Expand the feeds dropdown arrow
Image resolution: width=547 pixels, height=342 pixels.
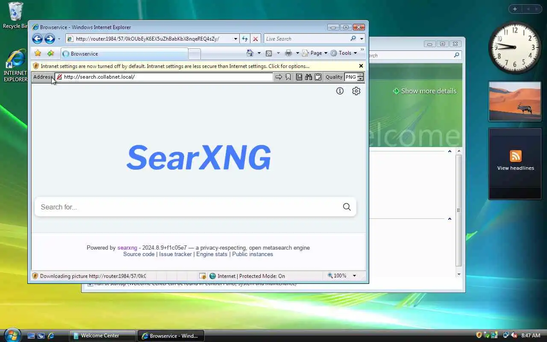pos(278,53)
